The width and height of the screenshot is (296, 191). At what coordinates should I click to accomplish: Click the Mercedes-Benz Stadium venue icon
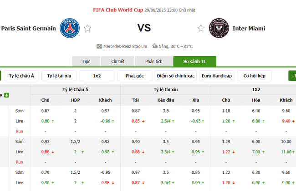click(99, 46)
